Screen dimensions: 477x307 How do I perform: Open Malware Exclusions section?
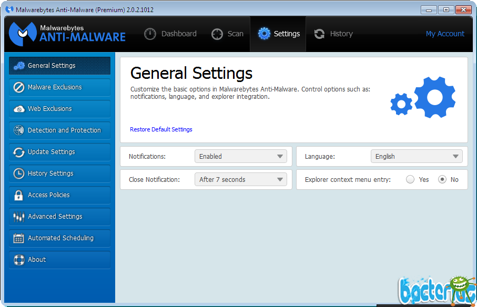click(59, 87)
